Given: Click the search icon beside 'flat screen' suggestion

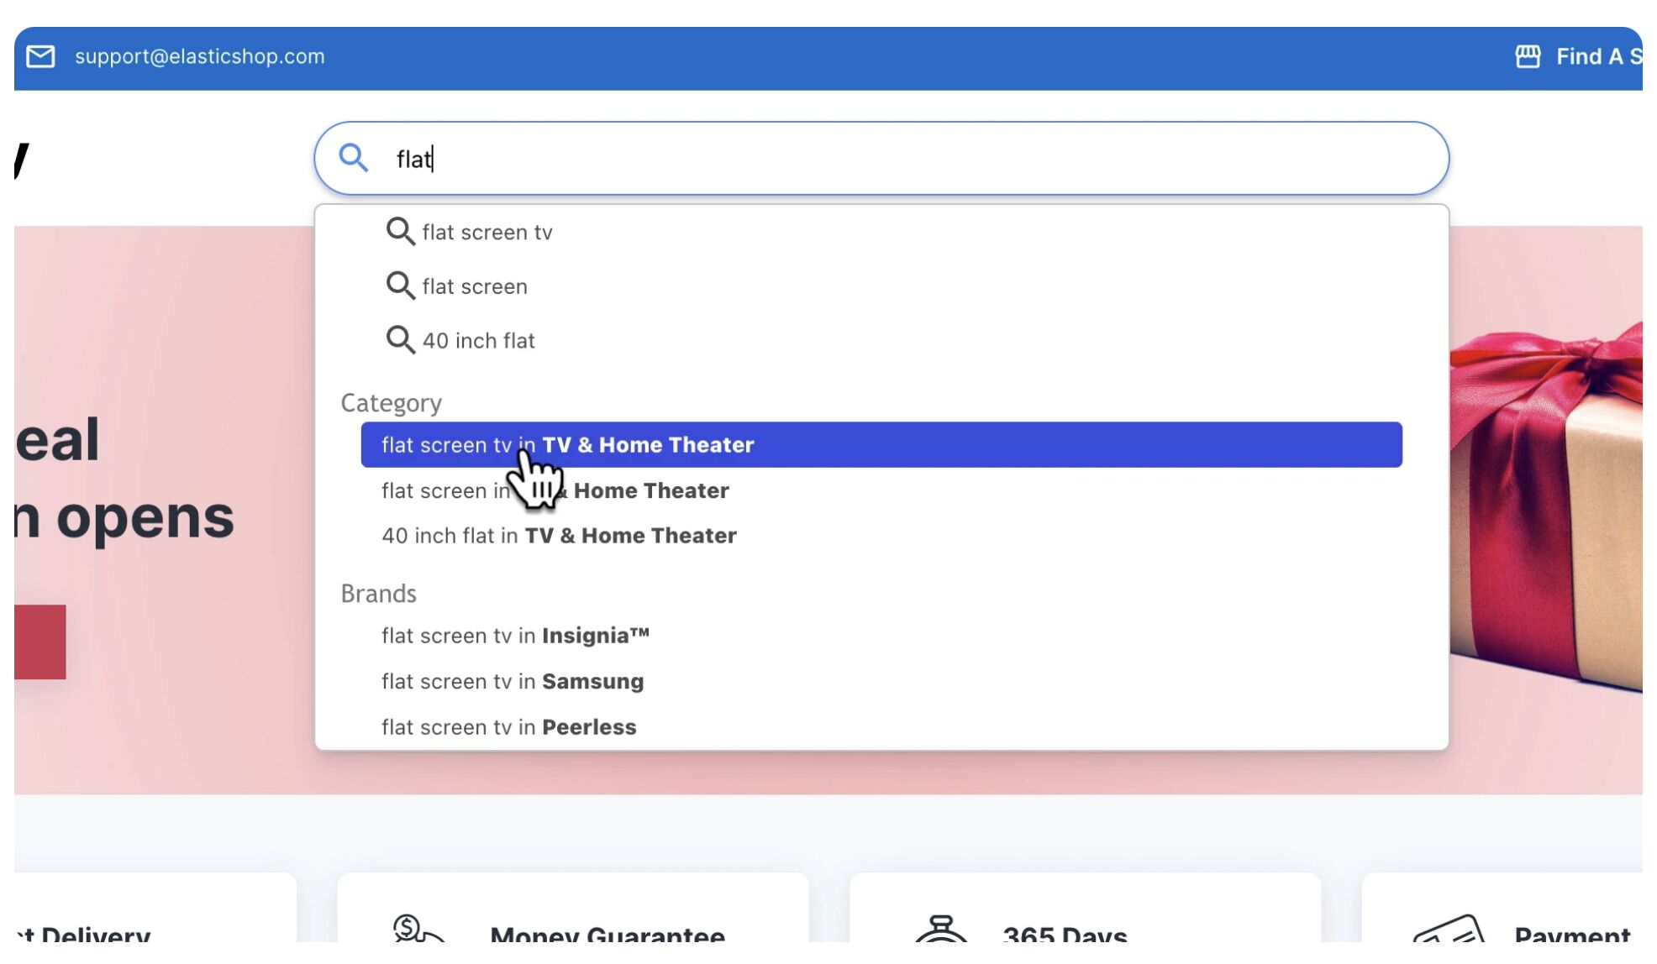Looking at the screenshot, I should point(400,286).
